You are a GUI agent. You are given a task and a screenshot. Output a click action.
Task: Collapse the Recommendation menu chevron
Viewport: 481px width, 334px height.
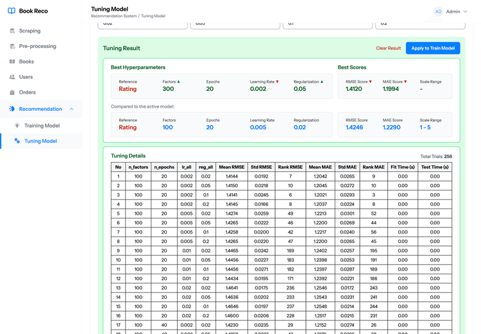click(x=71, y=109)
